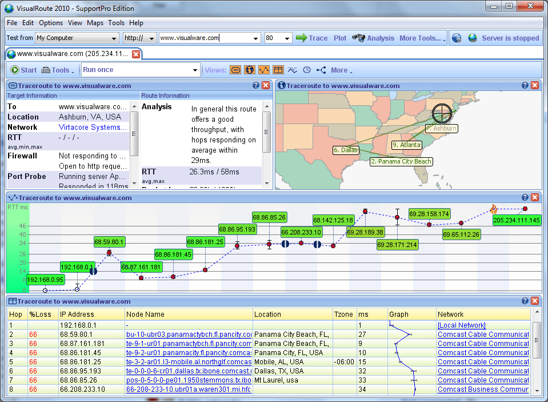Open the Tools toolbox button

58,70
